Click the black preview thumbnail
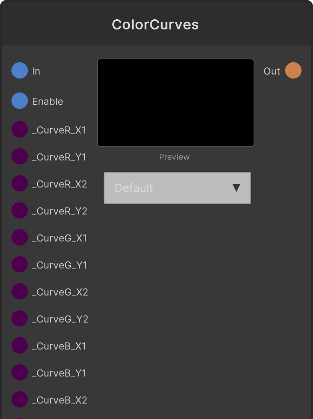The height and width of the screenshot is (419, 313). 176,103
